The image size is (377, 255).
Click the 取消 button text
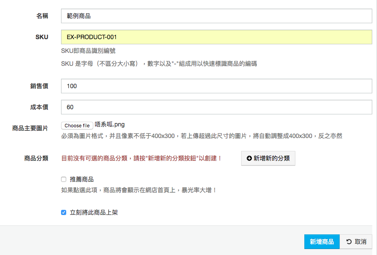coord(360,242)
